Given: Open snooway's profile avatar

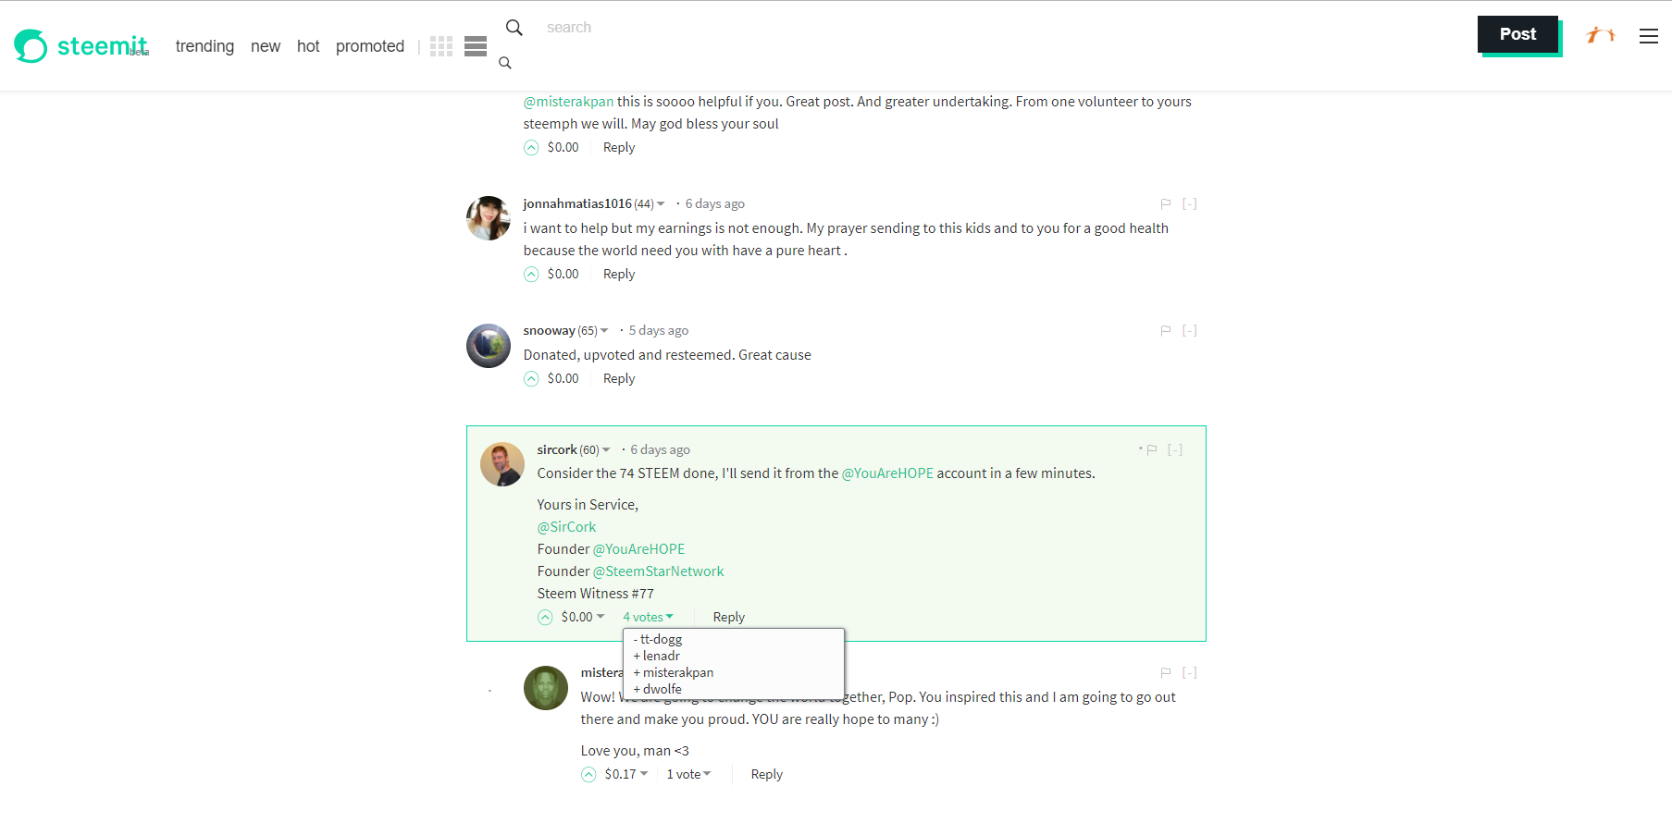Looking at the screenshot, I should click(x=489, y=346).
